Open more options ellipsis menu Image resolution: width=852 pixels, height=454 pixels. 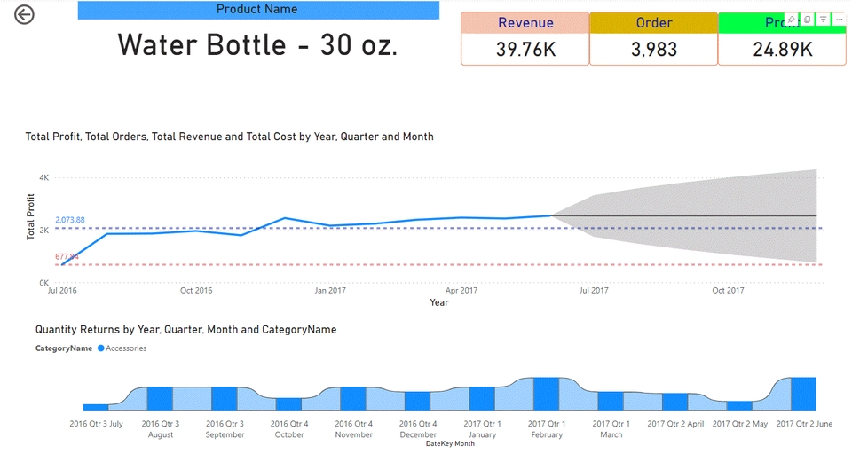[840, 19]
